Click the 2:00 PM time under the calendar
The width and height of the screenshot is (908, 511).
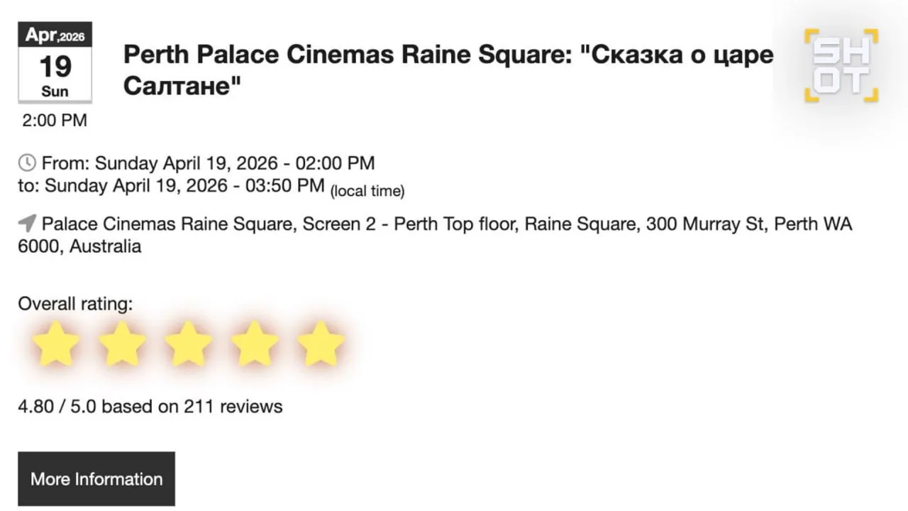[x=55, y=121]
